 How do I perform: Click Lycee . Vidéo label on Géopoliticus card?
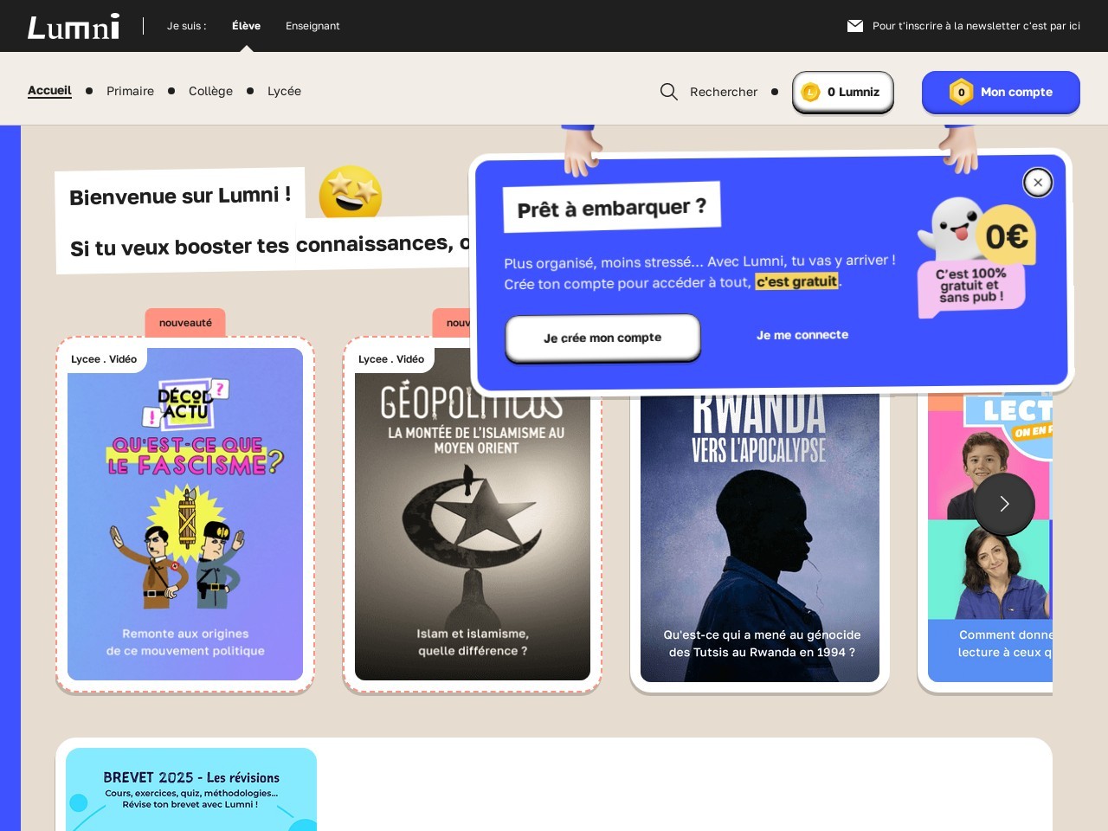coord(391,359)
